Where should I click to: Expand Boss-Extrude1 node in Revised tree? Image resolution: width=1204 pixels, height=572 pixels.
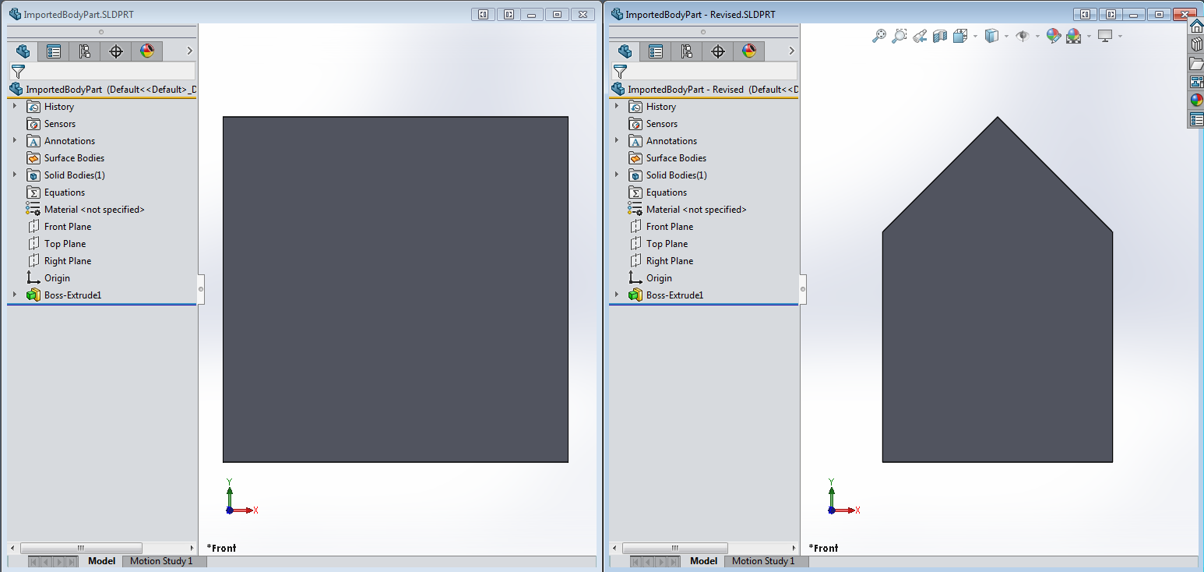(x=617, y=295)
